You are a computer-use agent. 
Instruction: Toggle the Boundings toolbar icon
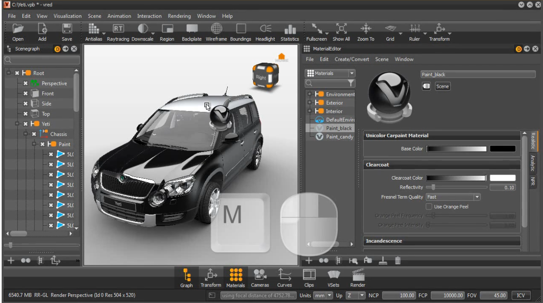pos(241,29)
